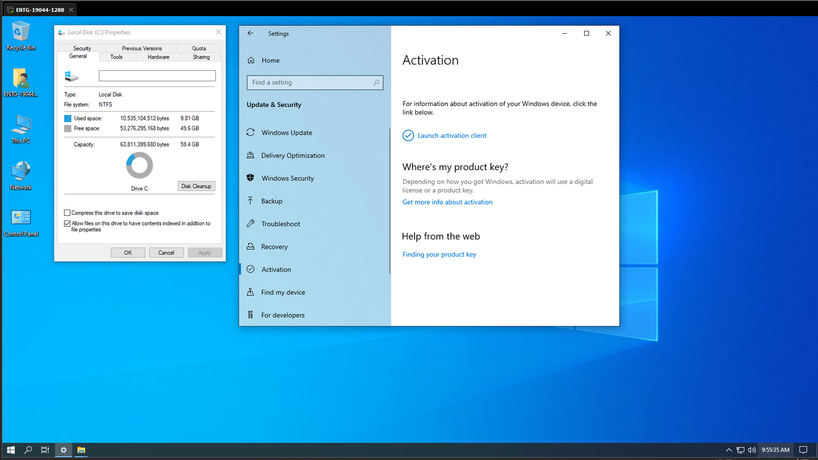818x460 pixels.
Task: Click the Find my device icon
Action: tap(251, 292)
